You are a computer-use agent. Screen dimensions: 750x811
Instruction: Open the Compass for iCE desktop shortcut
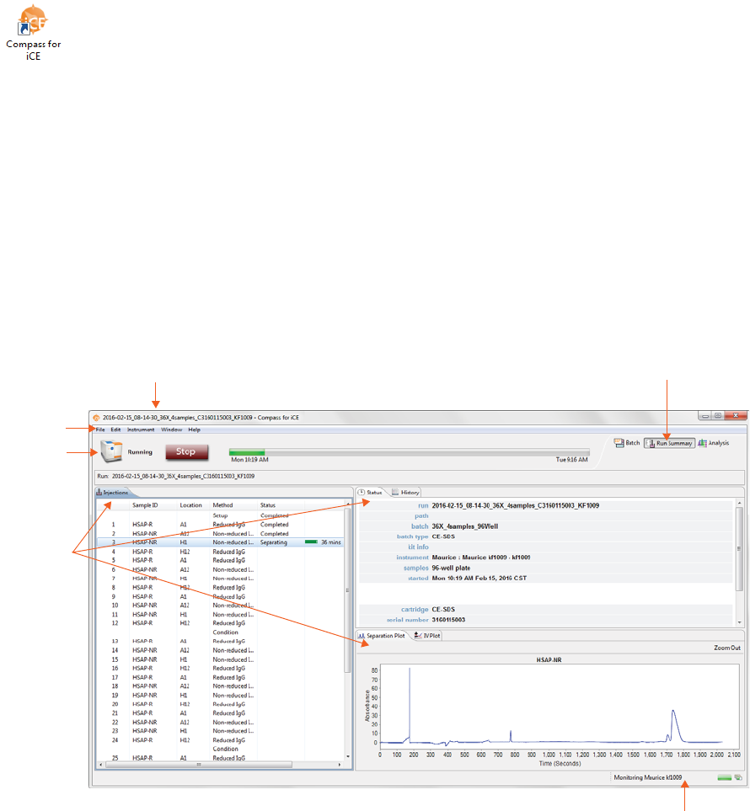click(33, 33)
